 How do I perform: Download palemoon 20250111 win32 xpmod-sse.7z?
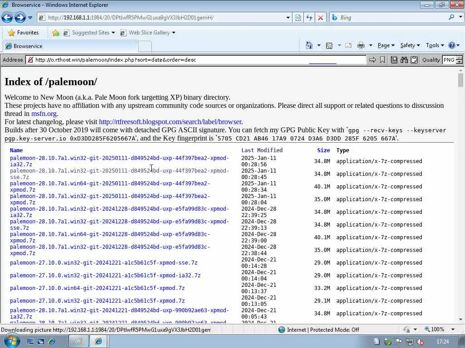pyautogui.click(x=119, y=174)
